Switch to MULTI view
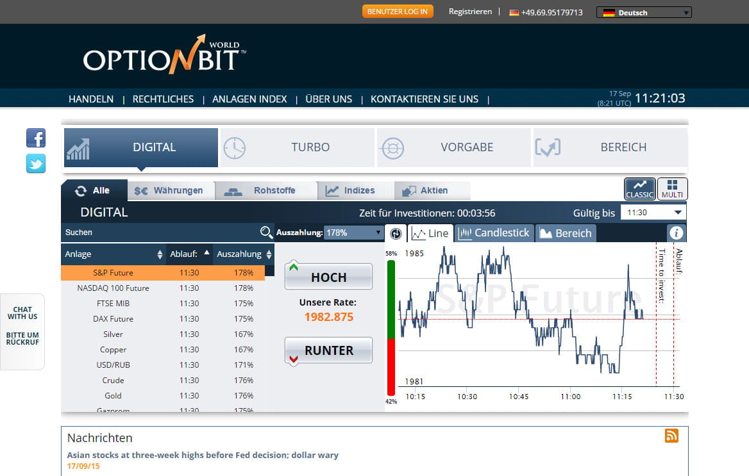Viewport: 749px width, 476px height. (x=672, y=189)
